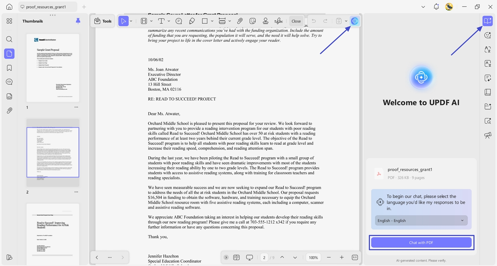The height and width of the screenshot is (266, 497).
Task: Open the sticker tool
Action: click(x=253, y=21)
